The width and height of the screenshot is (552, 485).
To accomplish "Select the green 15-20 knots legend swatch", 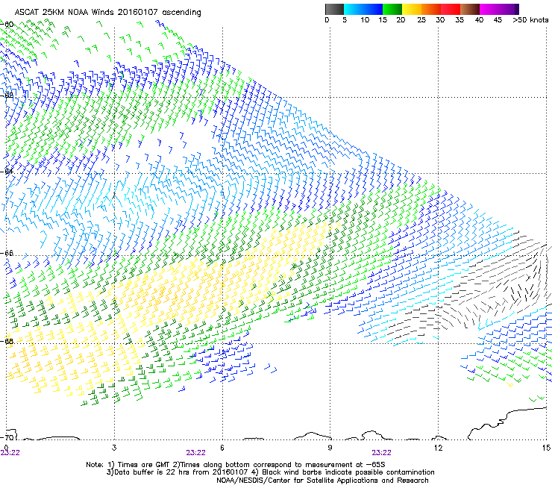I will pyautogui.click(x=392, y=9).
